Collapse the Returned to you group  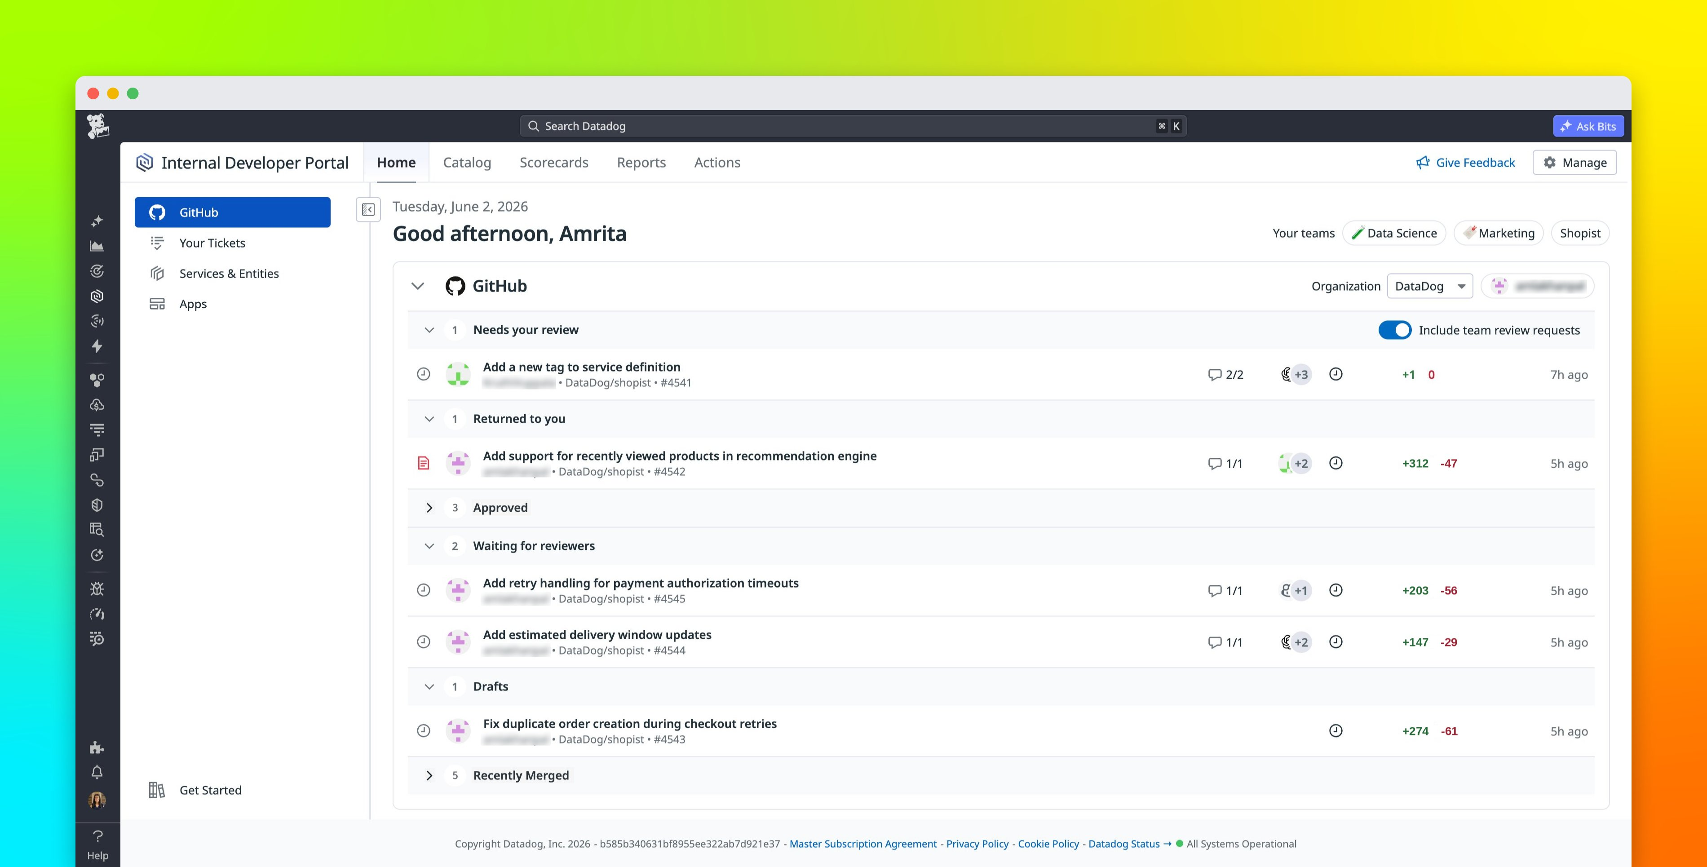429,419
